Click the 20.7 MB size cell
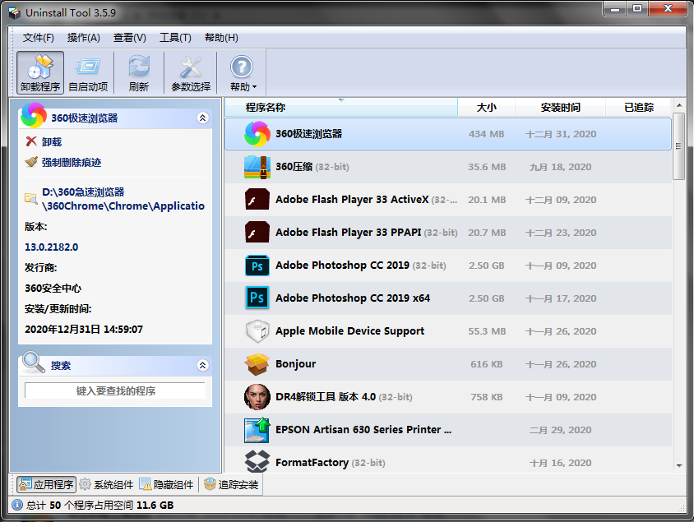The width and height of the screenshot is (694, 522). 487,233
